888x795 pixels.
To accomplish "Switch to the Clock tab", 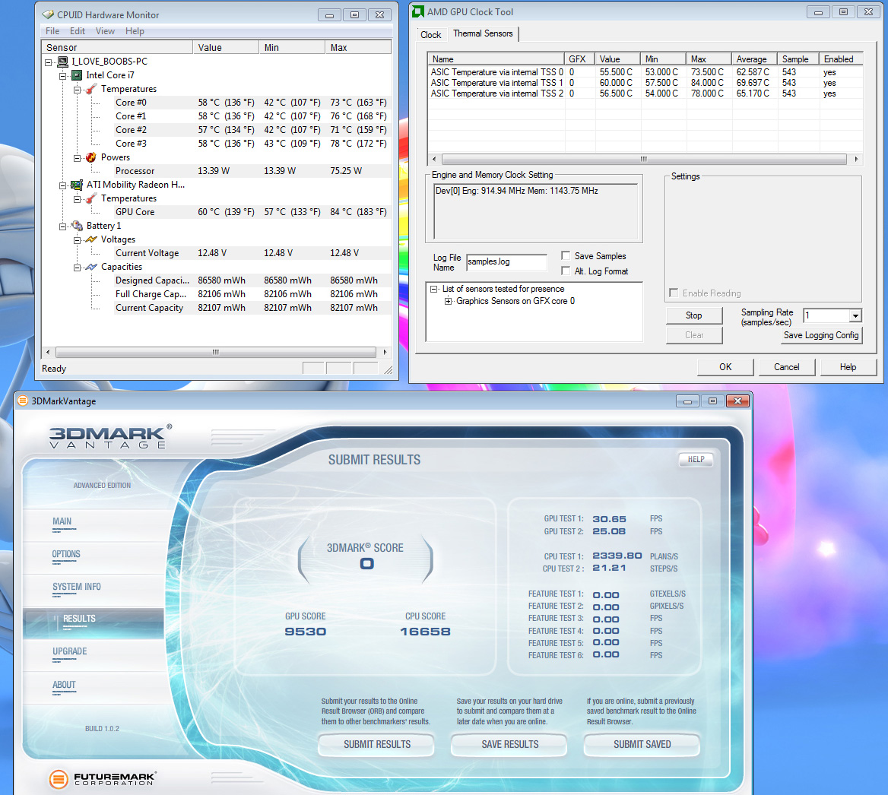I will (430, 34).
